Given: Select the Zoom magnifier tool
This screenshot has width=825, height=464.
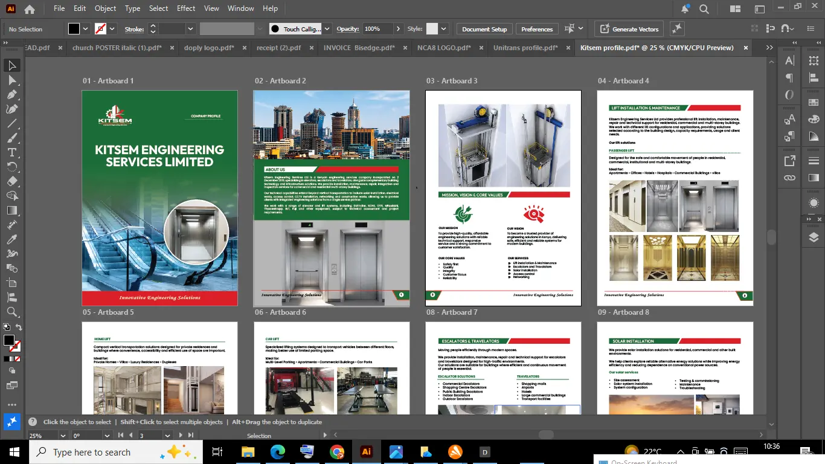Looking at the screenshot, I should 11,312.
